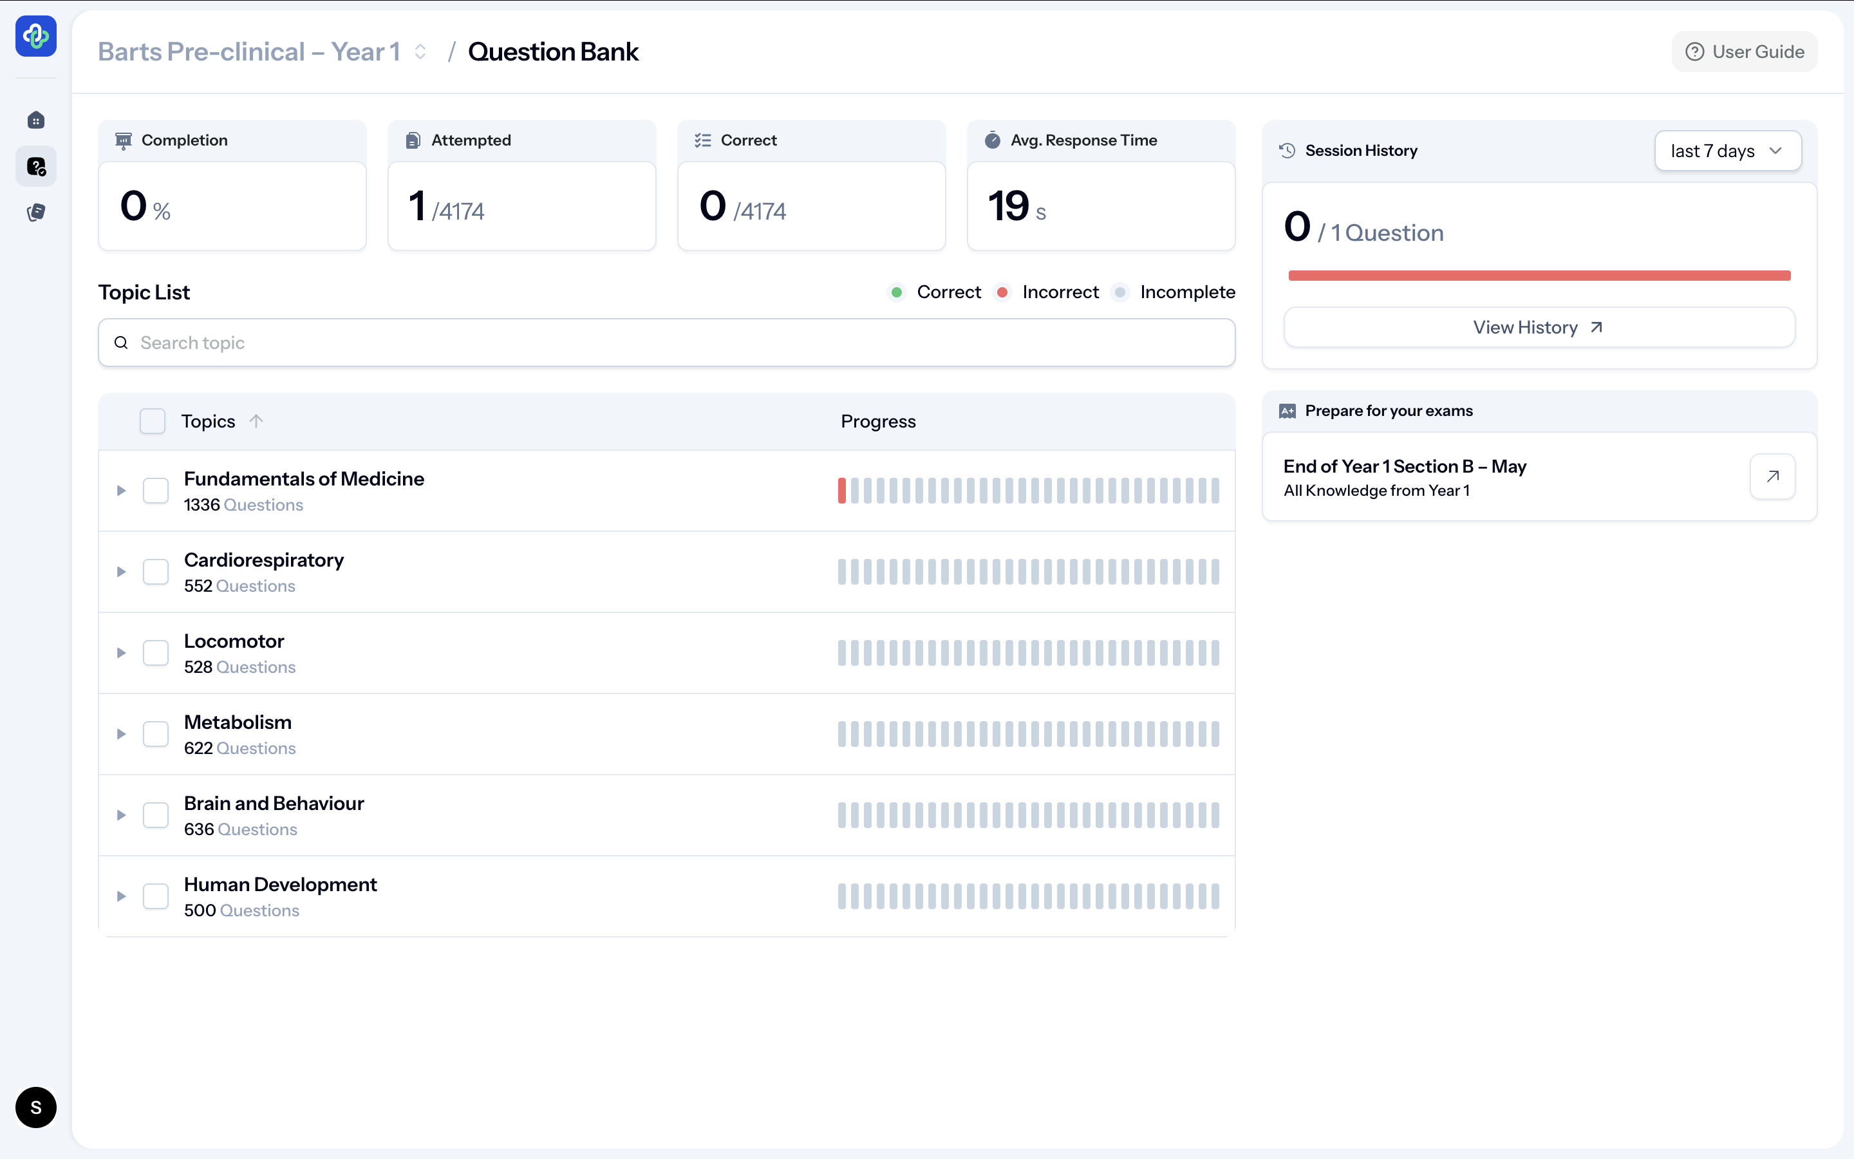Open the User Guide button
1854x1159 pixels.
tap(1745, 52)
